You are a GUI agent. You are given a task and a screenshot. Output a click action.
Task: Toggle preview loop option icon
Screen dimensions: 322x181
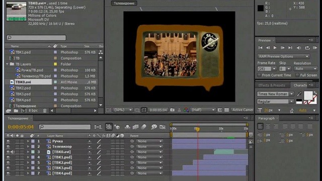pyautogui.click(x=307, y=48)
